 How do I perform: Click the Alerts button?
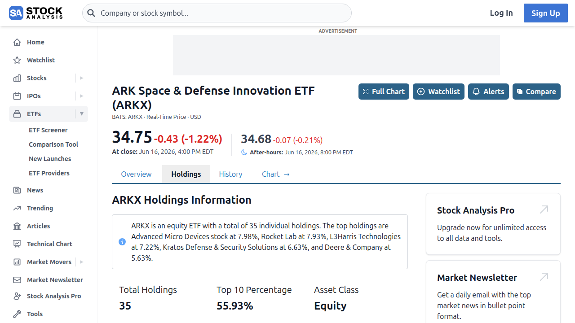click(x=488, y=92)
